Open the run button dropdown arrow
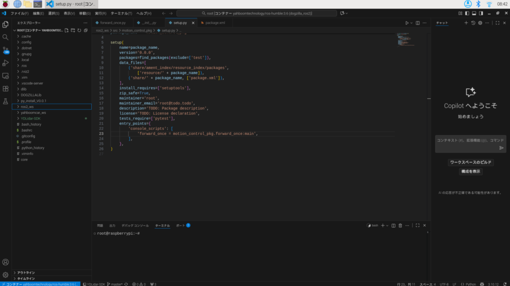This screenshot has height=286, width=510. (x=411, y=23)
